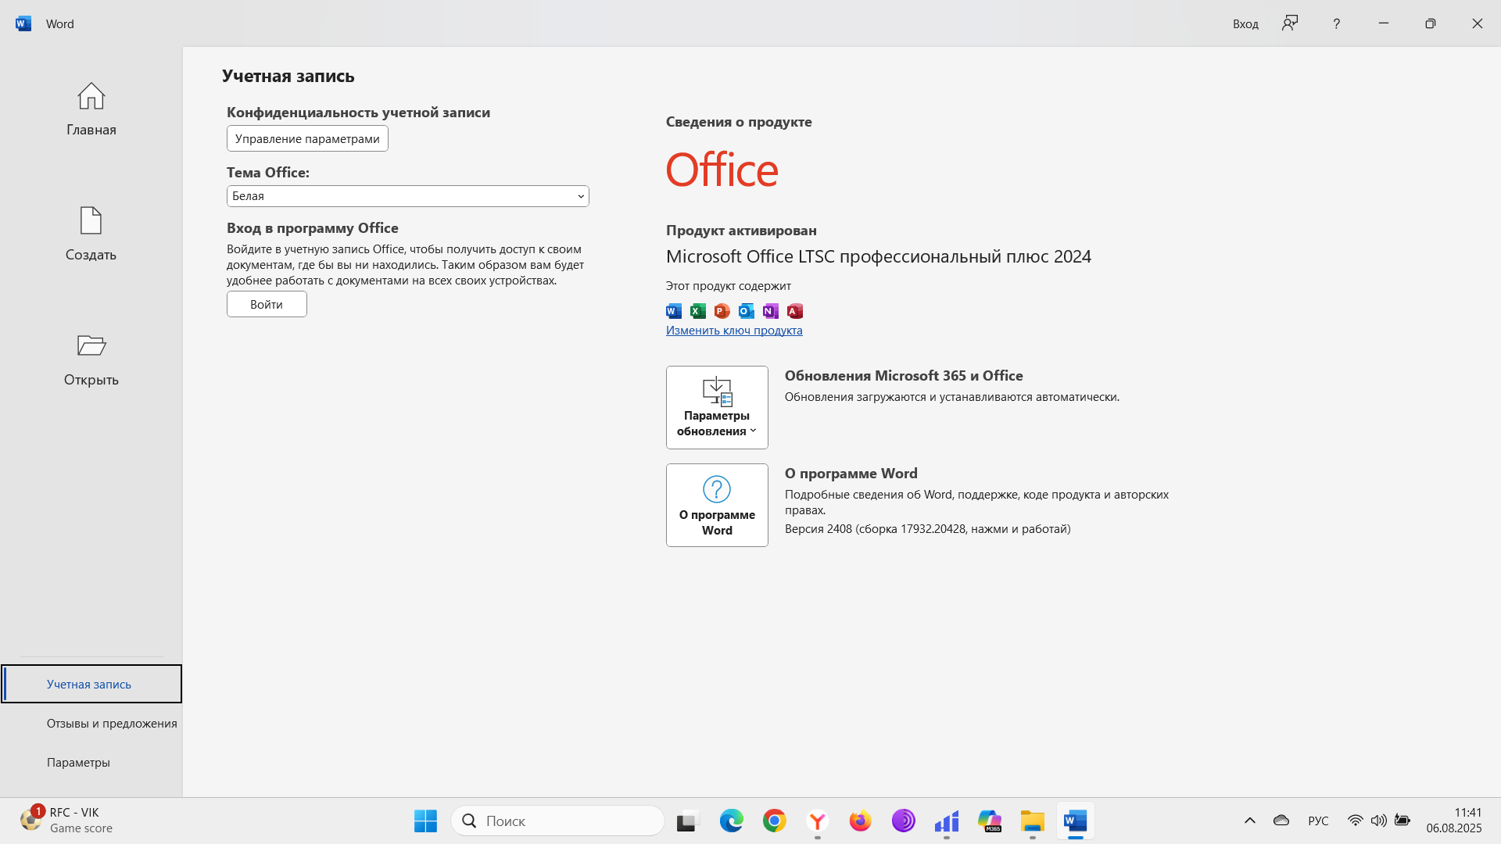Open the Главная home page
Screen dimensions: 1501x844
91,109
